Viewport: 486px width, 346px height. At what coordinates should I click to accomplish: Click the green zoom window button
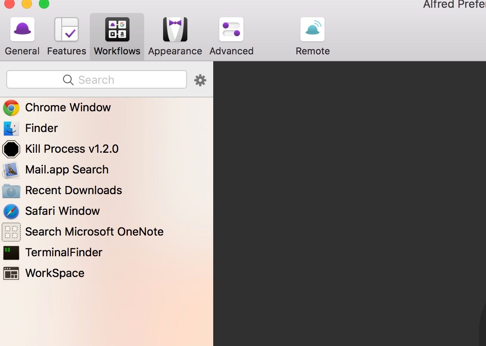pyautogui.click(x=44, y=4)
